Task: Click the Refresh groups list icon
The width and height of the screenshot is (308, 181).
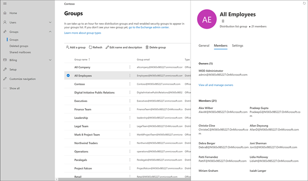Action: point(91,48)
